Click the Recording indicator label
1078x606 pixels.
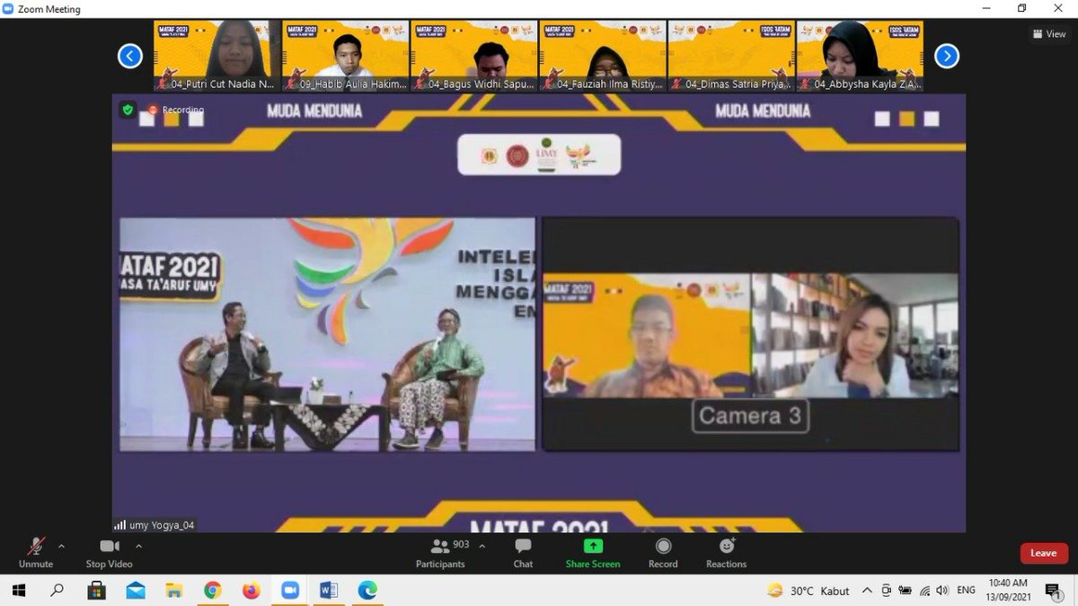point(177,110)
